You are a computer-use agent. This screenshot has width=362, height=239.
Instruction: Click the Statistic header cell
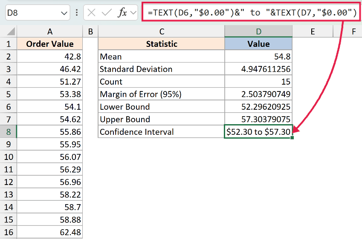point(161,44)
